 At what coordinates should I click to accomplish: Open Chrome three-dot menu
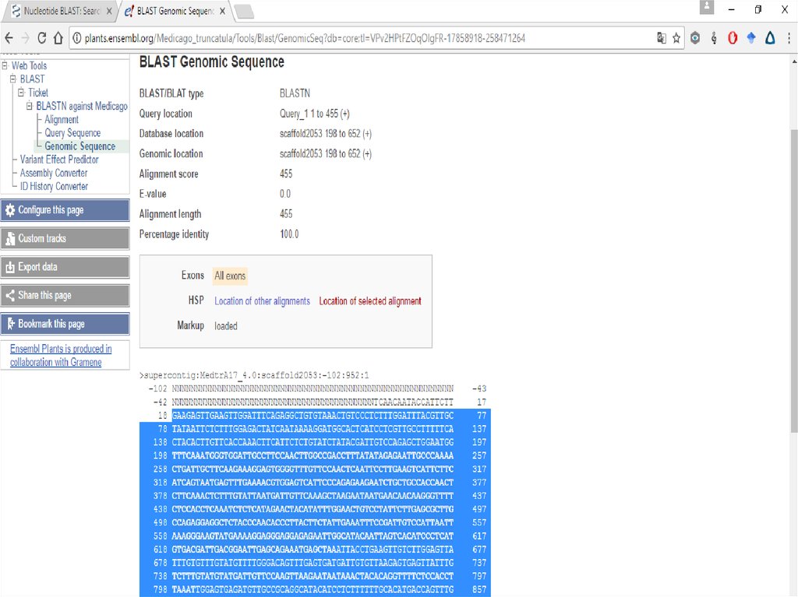click(x=787, y=37)
